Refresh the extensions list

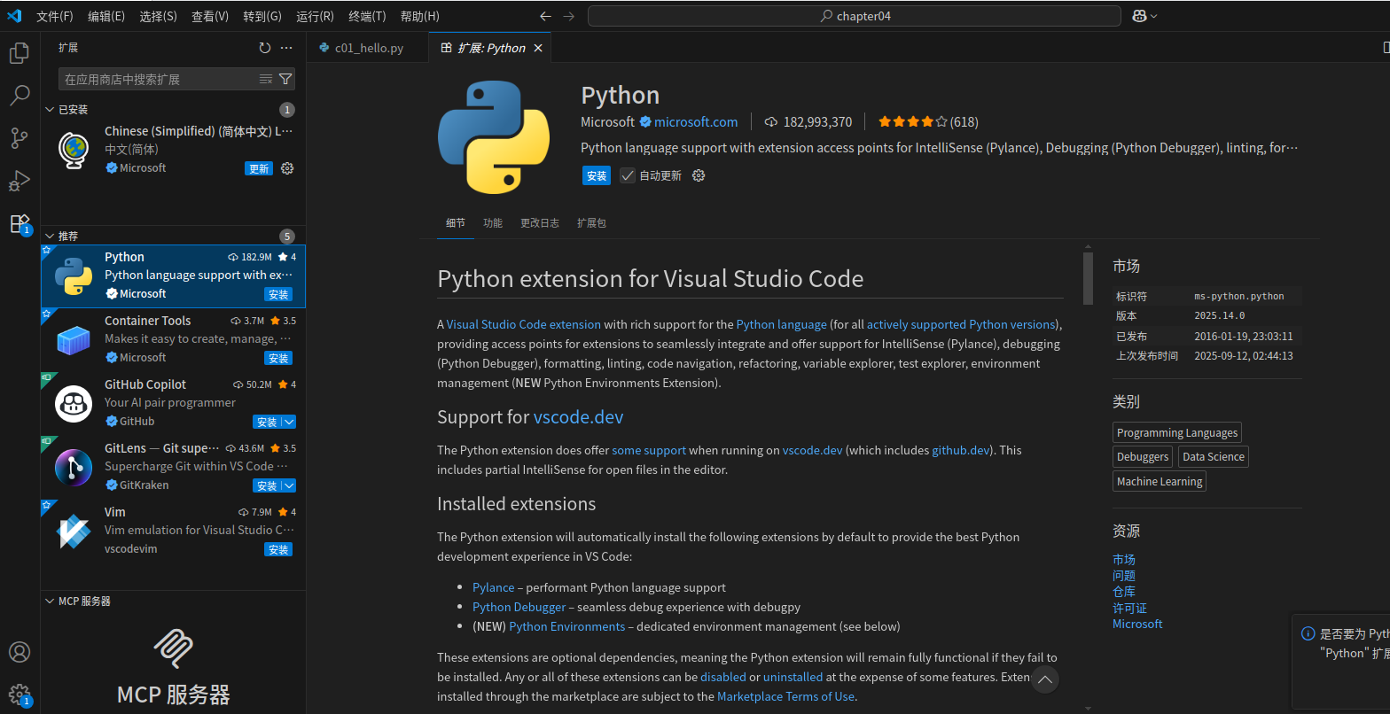coord(264,48)
